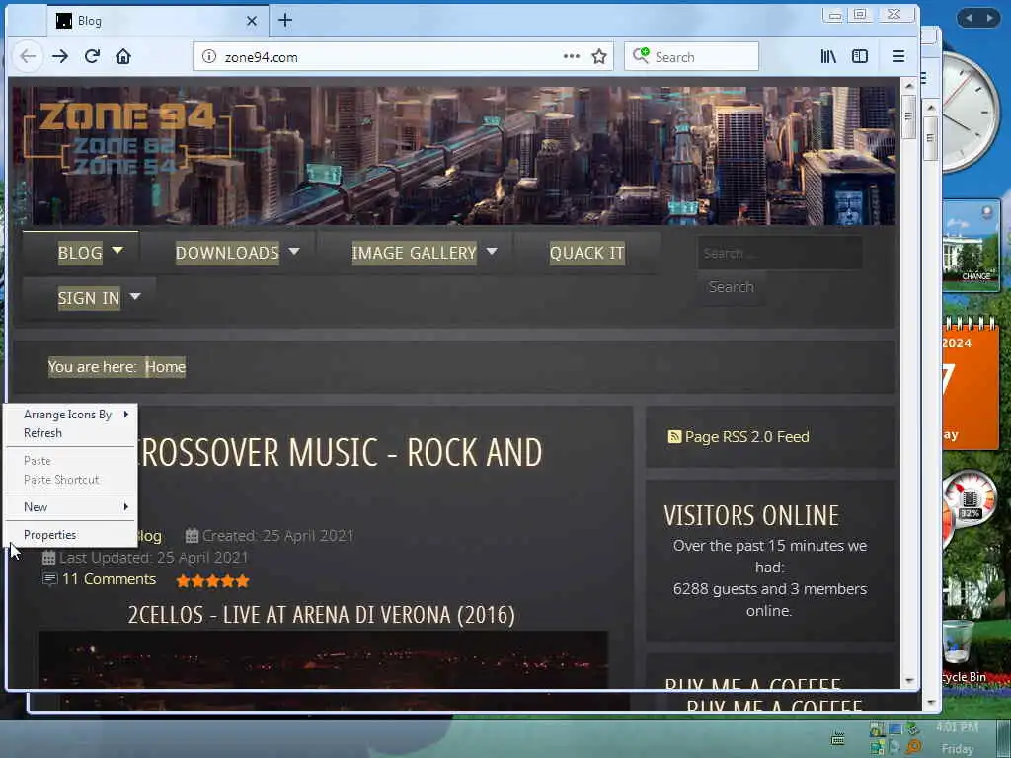Reload the zone94.com page
Viewport: 1011px width, 758px height.
(x=92, y=56)
